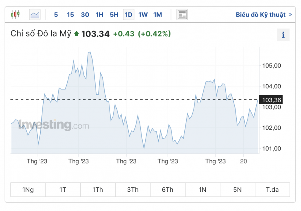This screenshot has height=211, width=301.
Task: Select the 15 minute interval
Action: click(70, 15)
